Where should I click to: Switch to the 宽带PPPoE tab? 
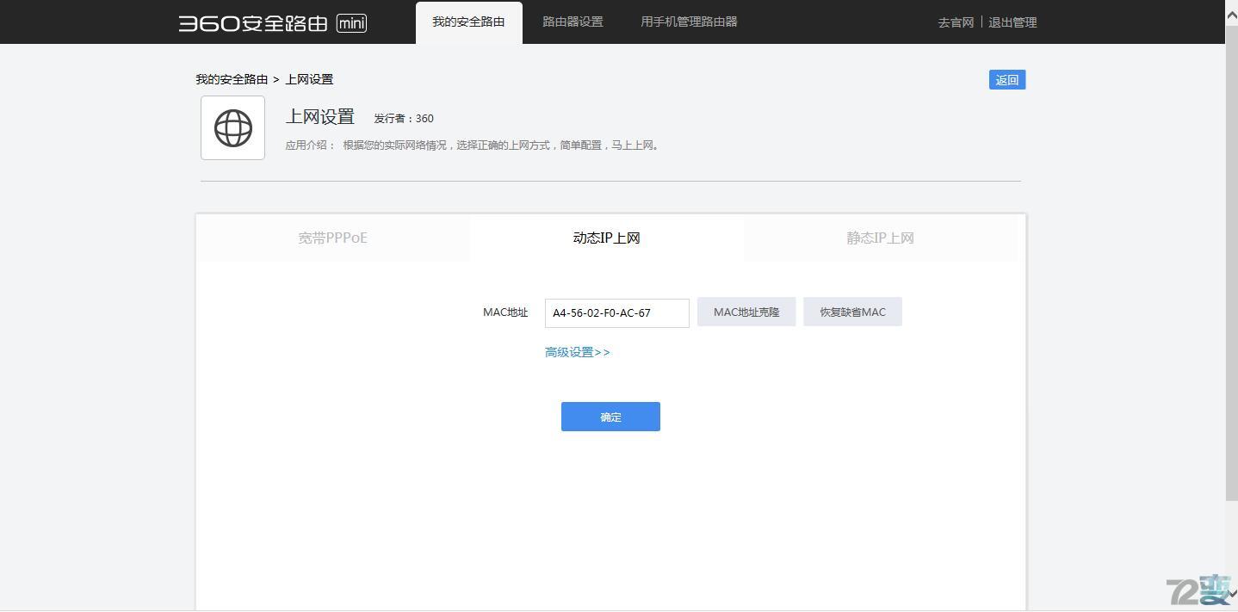[x=332, y=238]
